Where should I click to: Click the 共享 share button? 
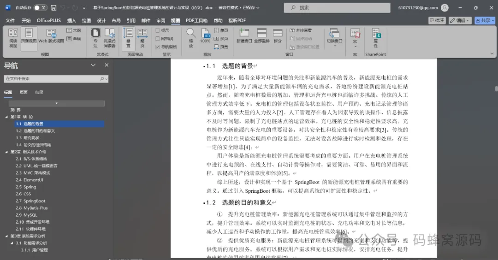click(485, 20)
